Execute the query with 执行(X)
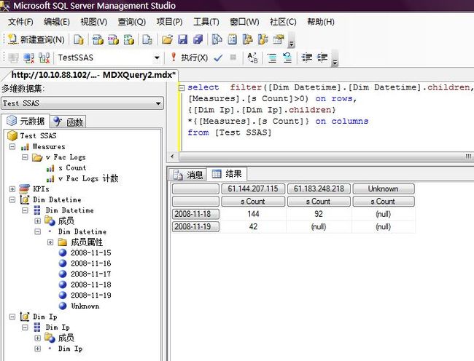This screenshot has width=474, height=361. click(x=190, y=57)
